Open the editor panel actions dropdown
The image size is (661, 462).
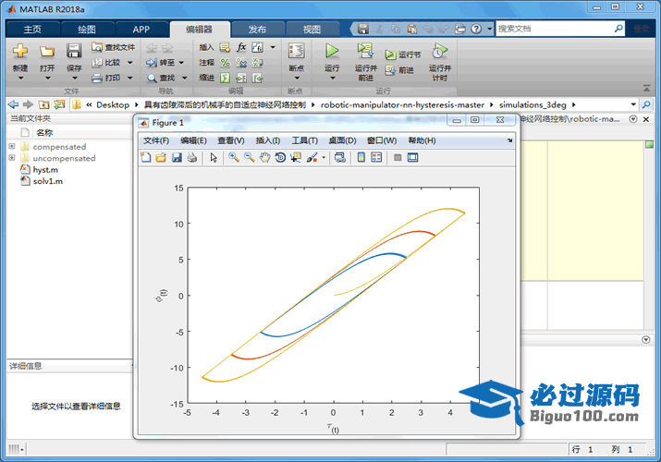[633, 119]
